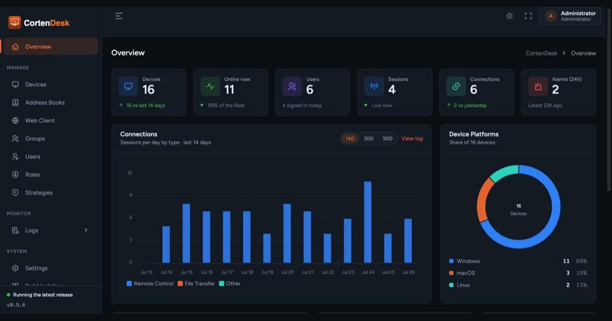Click the '16 vs last 14 days' text
The image size is (612, 321).
point(145,105)
